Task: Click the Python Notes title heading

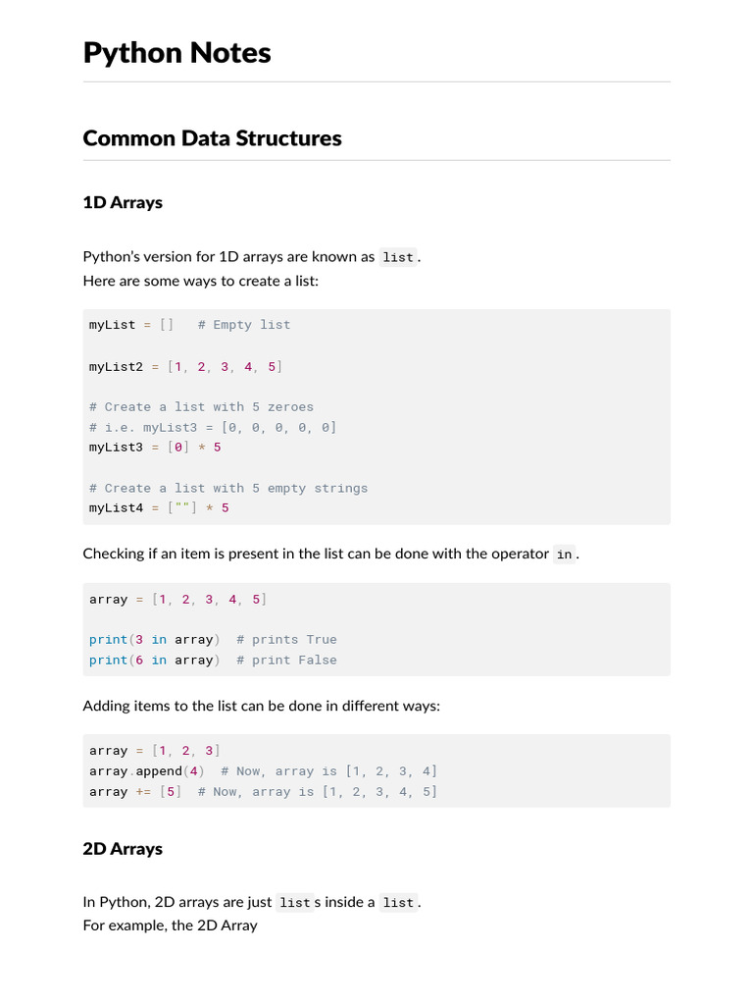Action: (176, 53)
